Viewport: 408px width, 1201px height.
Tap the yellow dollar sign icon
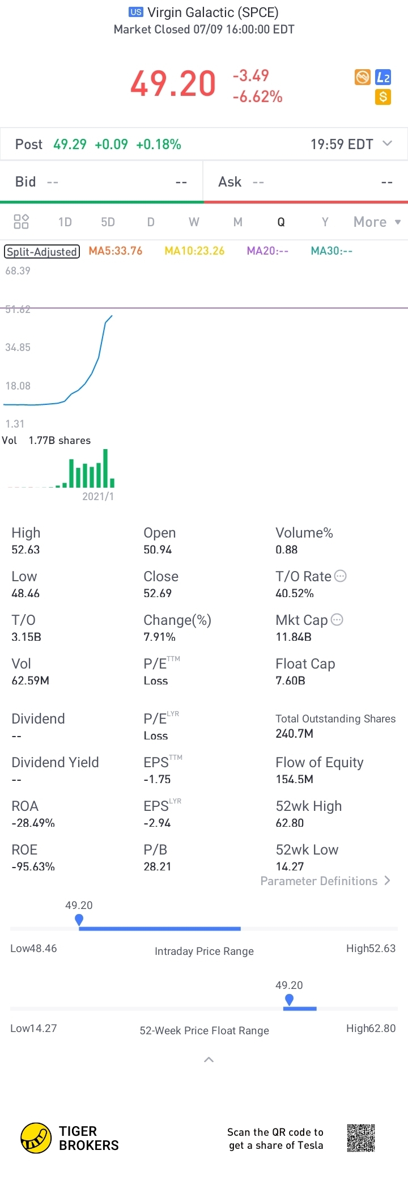tap(383, 97)
